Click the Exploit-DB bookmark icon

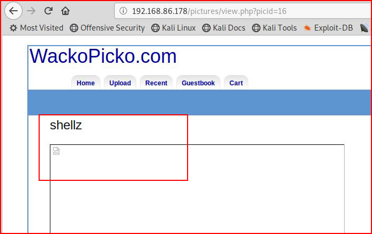click(307, 28)
